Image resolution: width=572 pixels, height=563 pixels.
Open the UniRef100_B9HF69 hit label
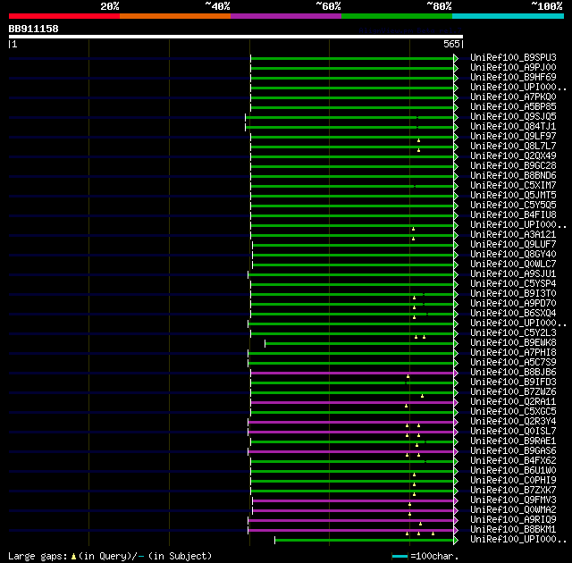513,78
